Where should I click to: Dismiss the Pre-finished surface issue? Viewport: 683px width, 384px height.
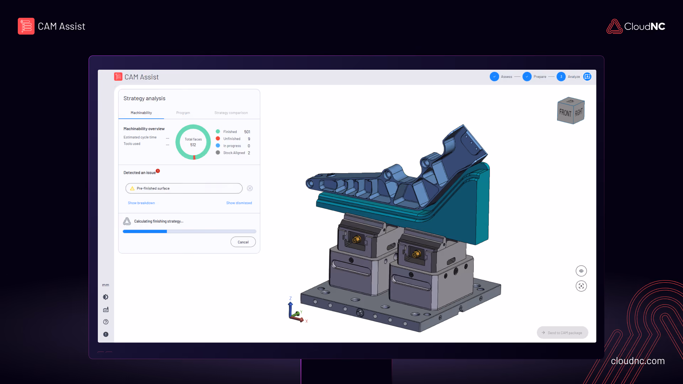point(250,188)
